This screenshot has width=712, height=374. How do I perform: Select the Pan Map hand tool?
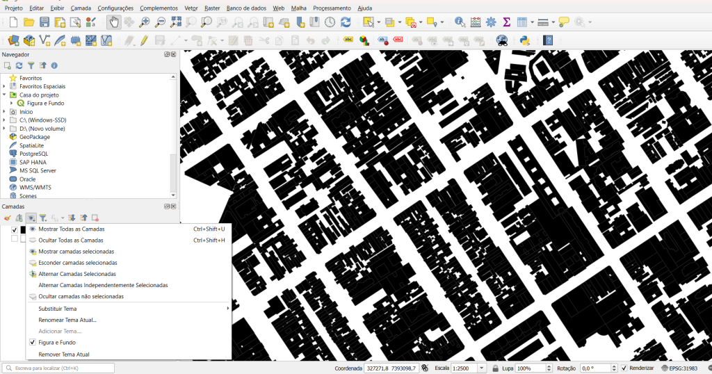point(113,22)
